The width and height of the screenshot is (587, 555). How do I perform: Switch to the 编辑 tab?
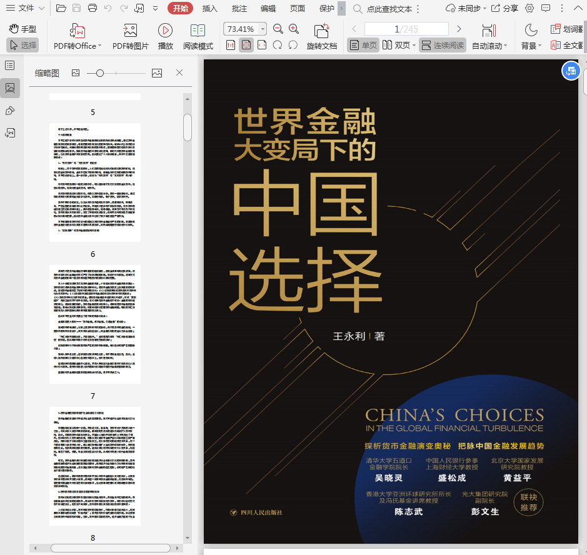click(268, 8)
